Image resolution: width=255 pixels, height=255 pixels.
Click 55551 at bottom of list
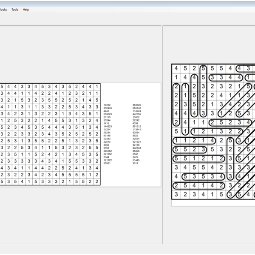[x=107, y=163]
